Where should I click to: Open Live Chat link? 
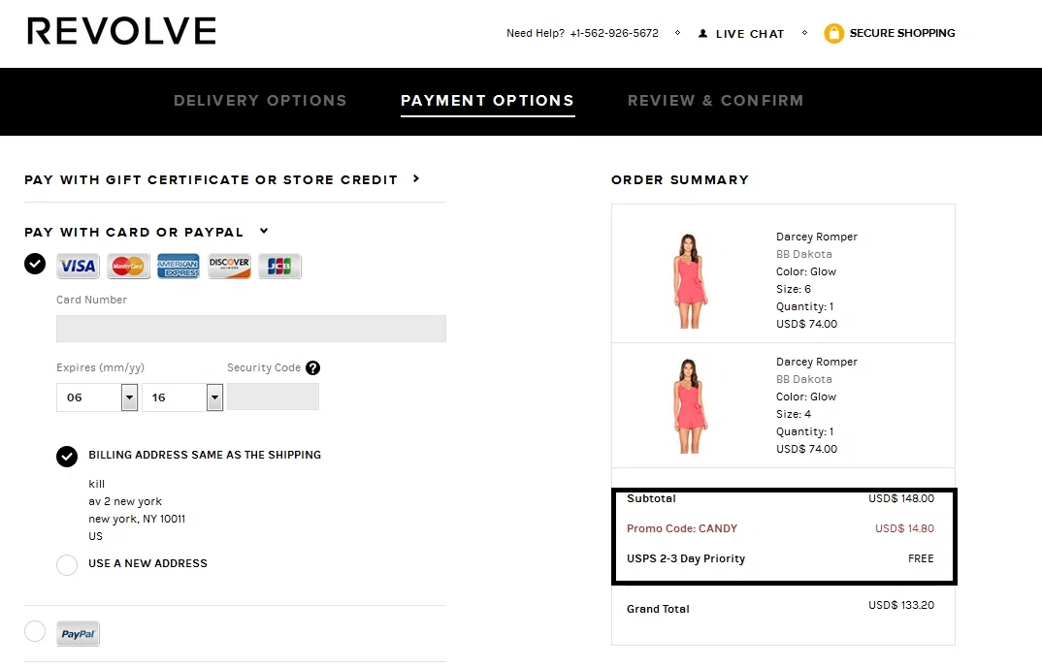click(750, 34)
